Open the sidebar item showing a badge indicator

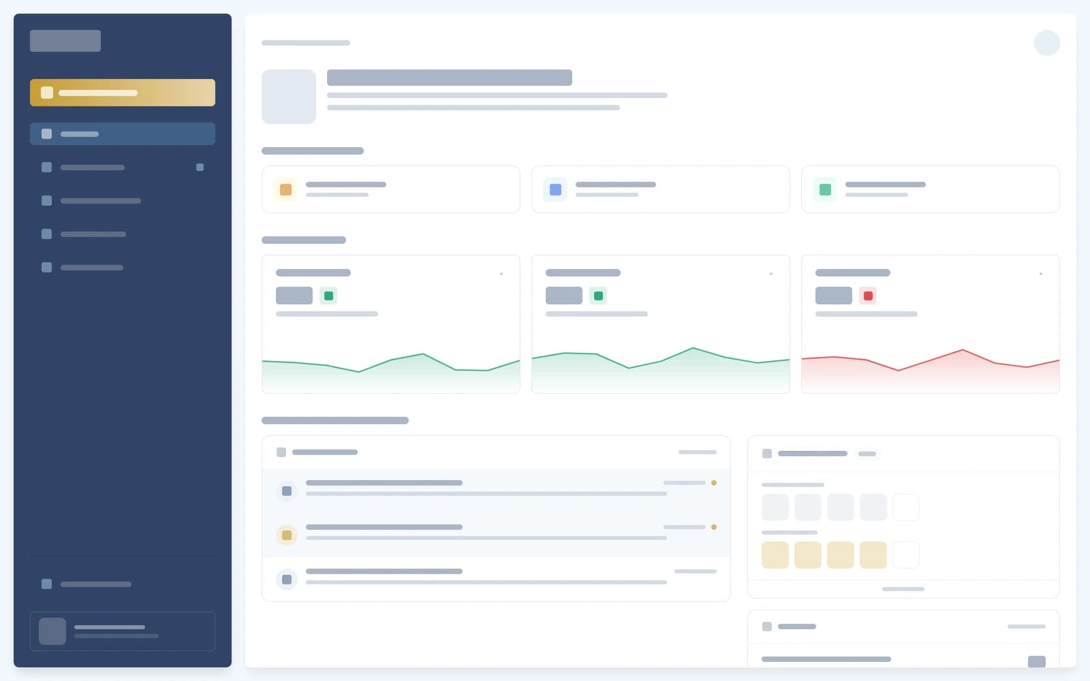pos(123,167)
